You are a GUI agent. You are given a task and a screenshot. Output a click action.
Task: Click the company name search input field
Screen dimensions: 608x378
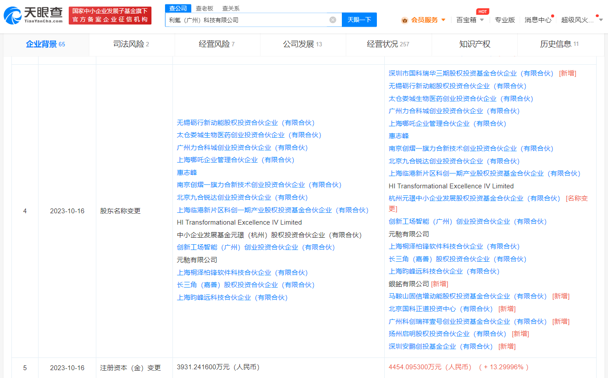coord(247,20)
